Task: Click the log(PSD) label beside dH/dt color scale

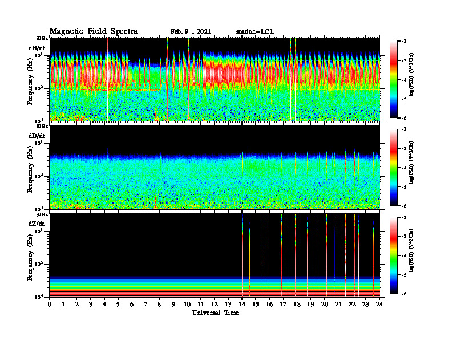Action: tap(411, 74)
